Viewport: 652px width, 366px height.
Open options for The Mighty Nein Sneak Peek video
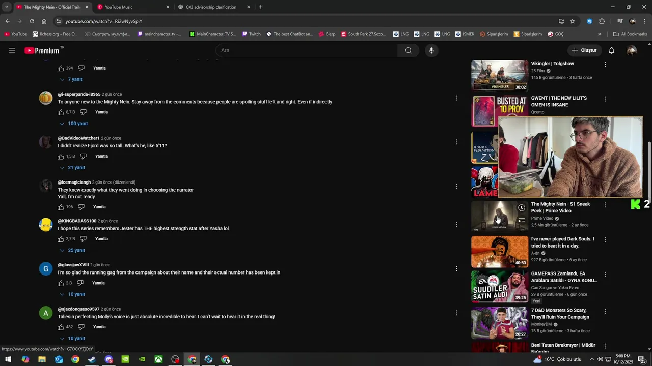click(x=605, y=205)
